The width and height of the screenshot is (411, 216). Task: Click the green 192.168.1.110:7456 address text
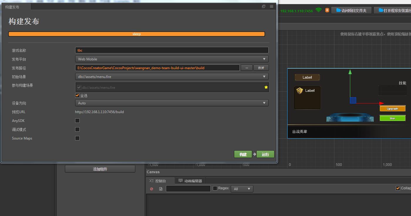(297, 11)
